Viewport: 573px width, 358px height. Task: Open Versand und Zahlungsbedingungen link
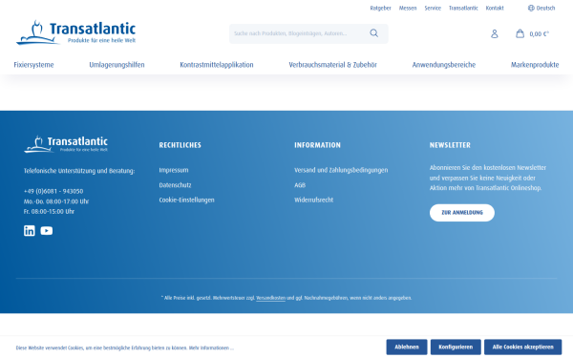click(x=341, y=170)
